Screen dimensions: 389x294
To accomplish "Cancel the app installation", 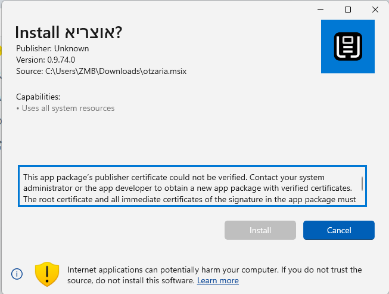I will [x=338, y=230].
